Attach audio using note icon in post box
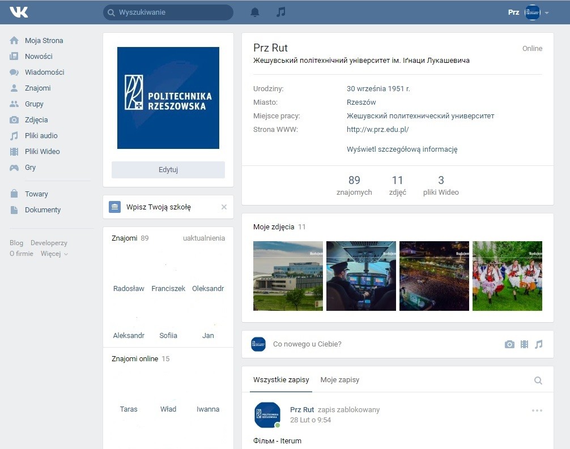 538,344
